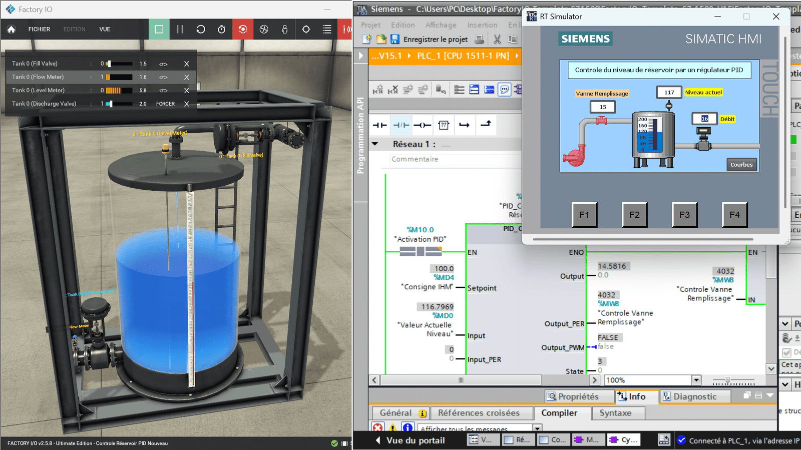This screenshot has height=450, width=801.
Task: Click Vue du portail button
Action: 410,440
